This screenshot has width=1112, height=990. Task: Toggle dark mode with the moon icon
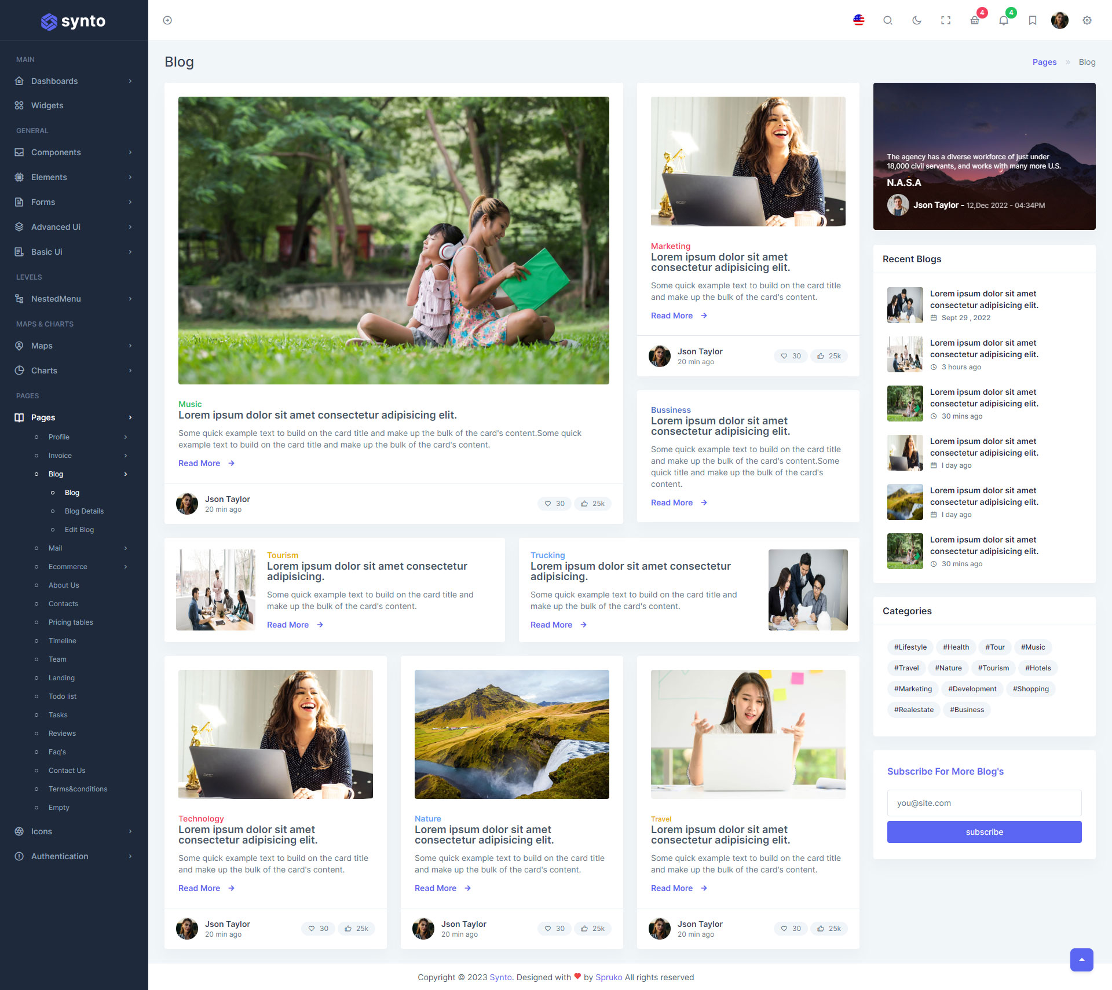pyautogui.click(x=916, y=20)
